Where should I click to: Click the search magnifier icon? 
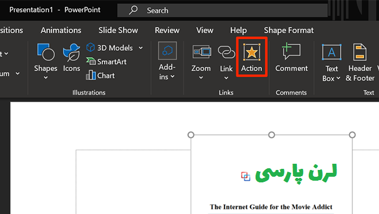click(133, 10)
